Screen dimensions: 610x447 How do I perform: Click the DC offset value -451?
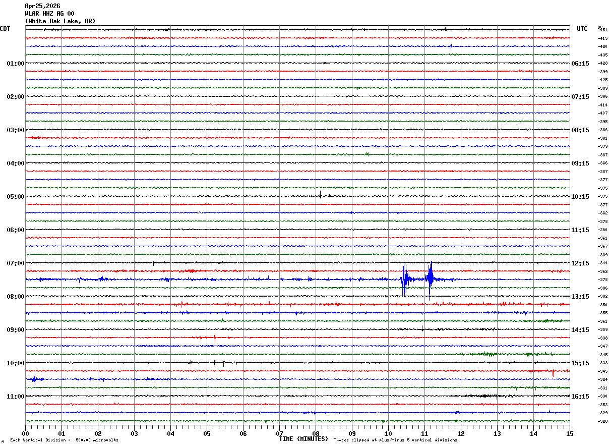[x=602, y=30]
